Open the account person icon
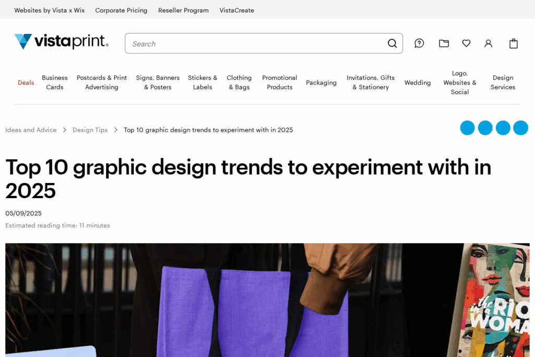The width and height of the screenshot is (535, 357). coord(488,43)
